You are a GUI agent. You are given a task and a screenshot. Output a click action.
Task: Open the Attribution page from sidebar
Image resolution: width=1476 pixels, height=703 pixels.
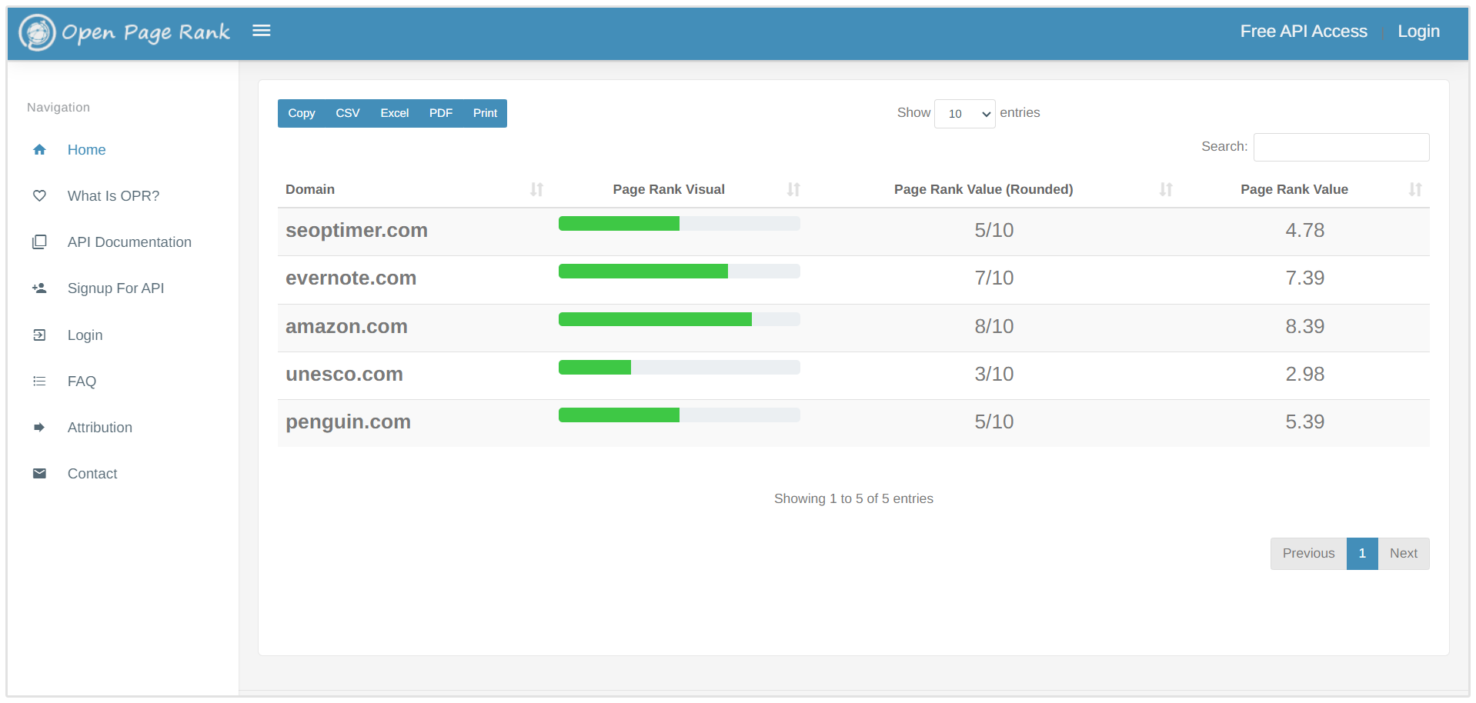pos(39,427)
